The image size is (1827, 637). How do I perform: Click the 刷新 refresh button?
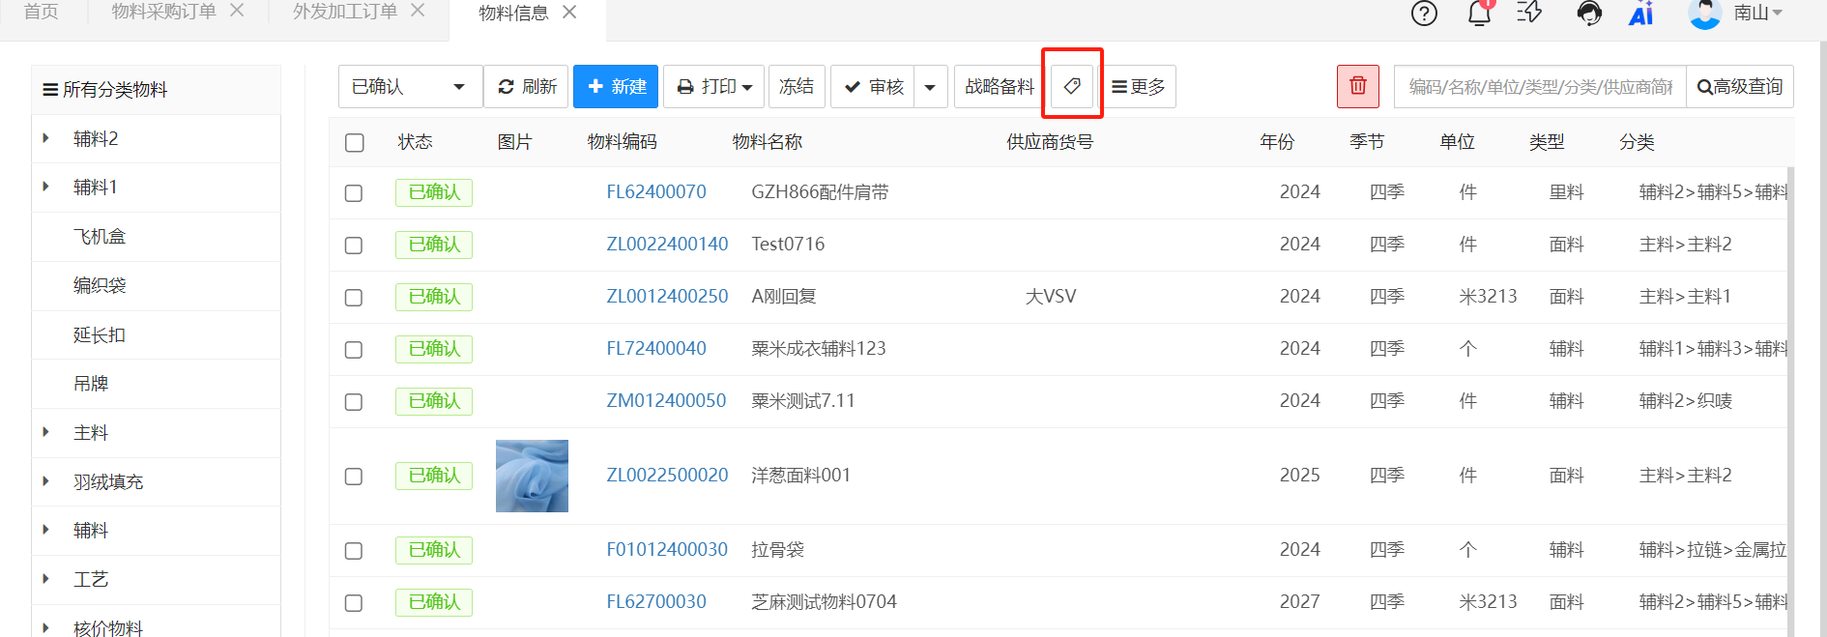coord(527,87)
